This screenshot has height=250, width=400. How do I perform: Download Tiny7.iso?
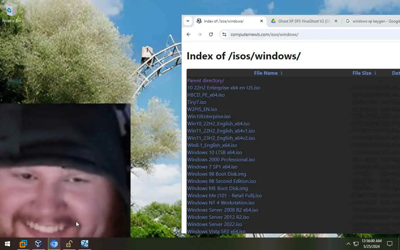[197, 102]
